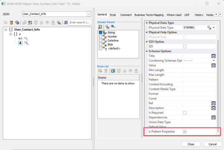Viewport: 224px width, 150px height.
Task: Click the move-up arrow in the JSON tree toolbar
Action: click(41, 23)
